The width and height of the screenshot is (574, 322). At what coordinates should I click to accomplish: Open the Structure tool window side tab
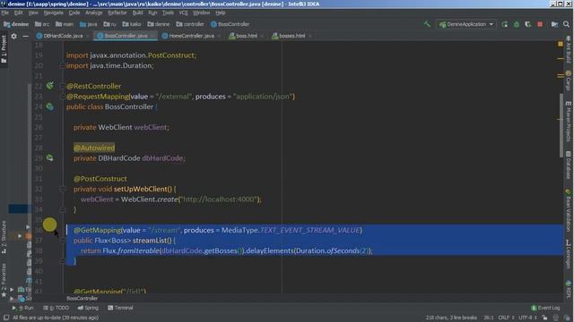[4, 237]
